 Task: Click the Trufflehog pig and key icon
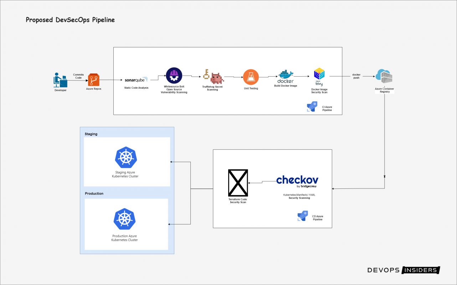click(213, 77)
